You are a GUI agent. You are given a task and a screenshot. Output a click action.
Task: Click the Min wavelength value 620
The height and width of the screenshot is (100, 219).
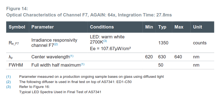pyautogui.click(x=149, y=57)
